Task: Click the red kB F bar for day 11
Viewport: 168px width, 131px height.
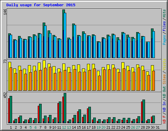Action: pos(58,113)
